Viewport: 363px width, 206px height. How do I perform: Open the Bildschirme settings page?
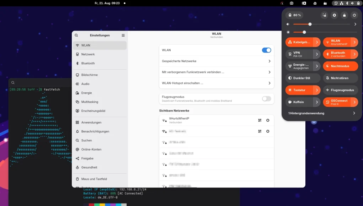click(x=100, y=75)
